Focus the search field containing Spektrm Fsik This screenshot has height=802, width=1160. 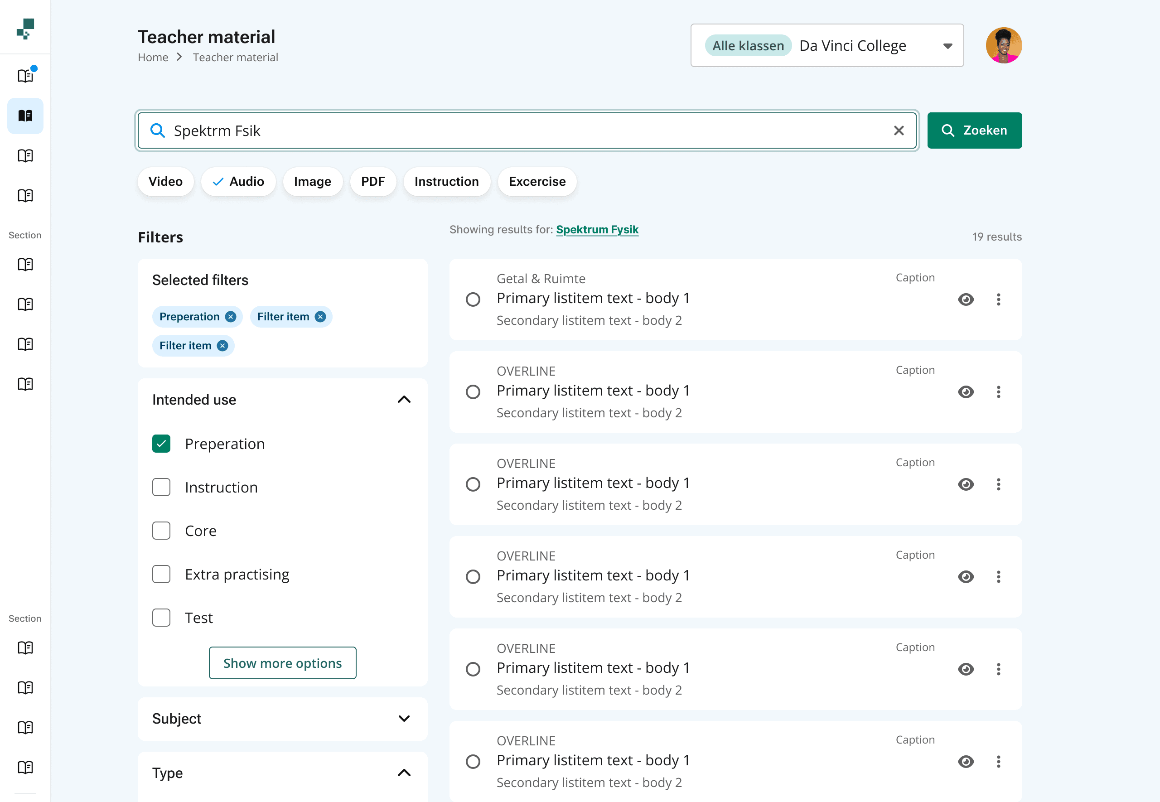click(x=527, y=130)
